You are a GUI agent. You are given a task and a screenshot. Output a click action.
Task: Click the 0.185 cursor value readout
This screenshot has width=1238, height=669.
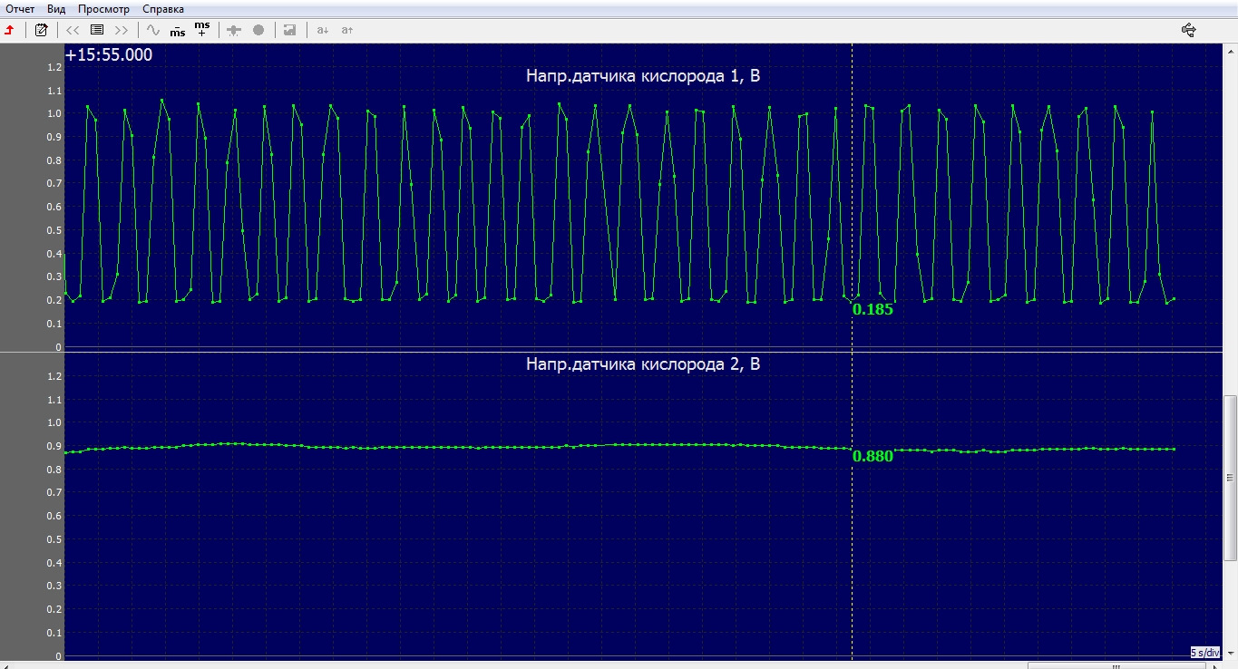[x=873, y=309]
